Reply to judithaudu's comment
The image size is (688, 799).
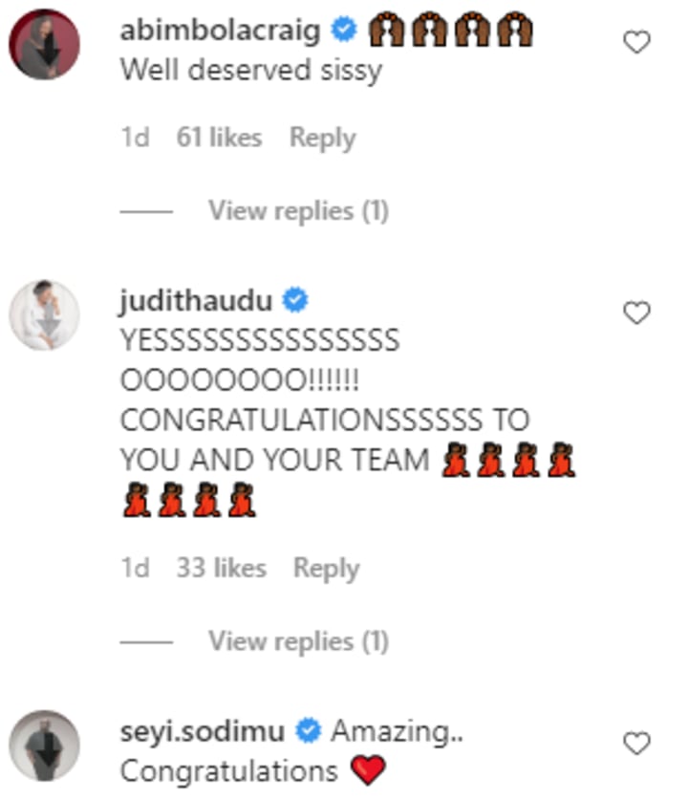326,568
